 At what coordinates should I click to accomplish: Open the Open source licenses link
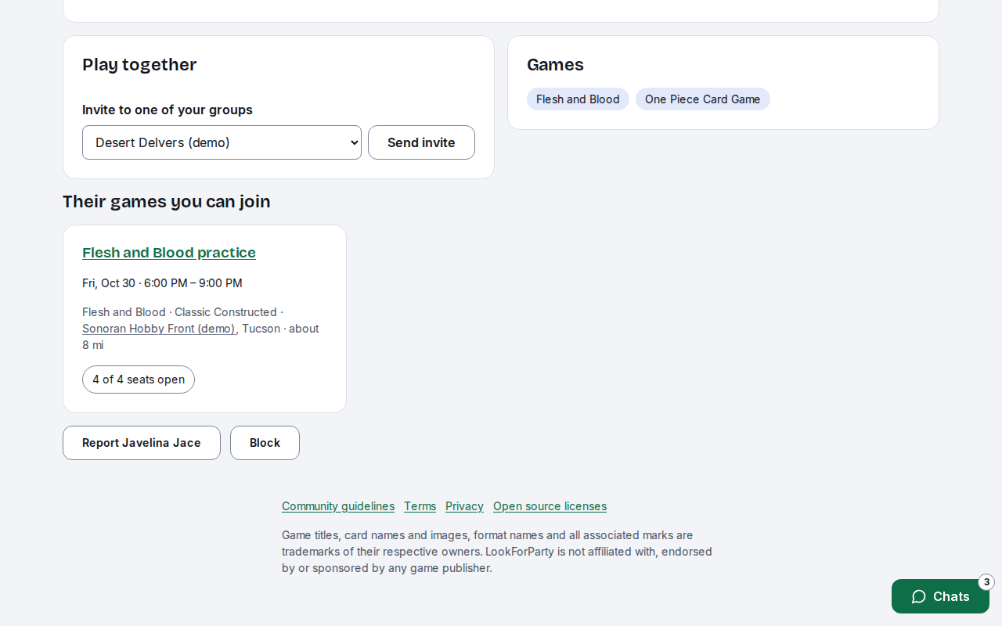550,506
